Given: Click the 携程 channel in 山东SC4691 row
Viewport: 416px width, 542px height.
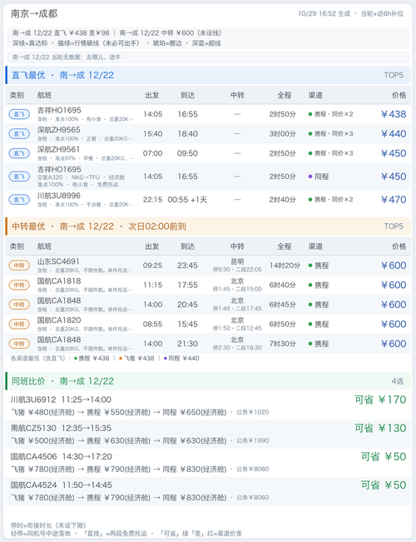Looking at the screenshot, I should pyautogui.click(x=318, y=266).
